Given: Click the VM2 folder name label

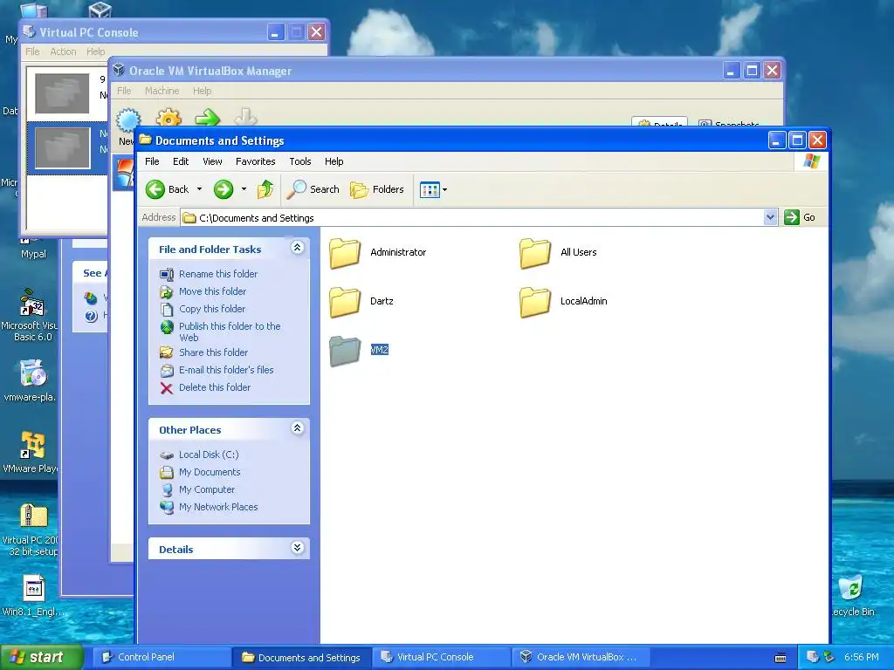Looking at the screenshot, I should tap(379, 350).
